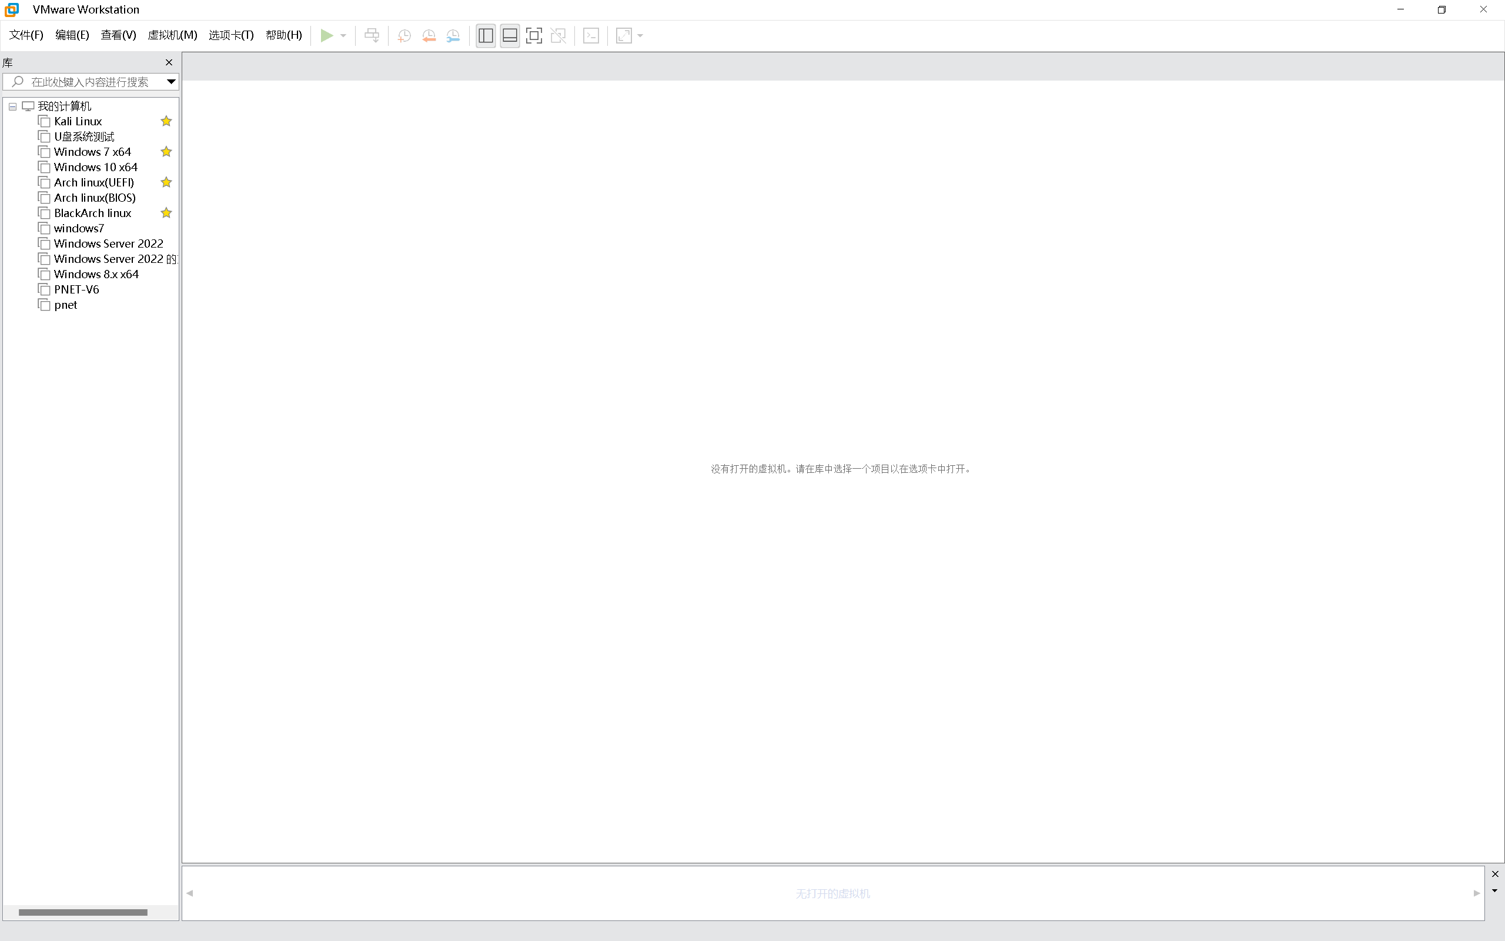This screenshot has height=941, width=1505.
Task: Click the revert to snapshot icon
Action: click(429, 35)
